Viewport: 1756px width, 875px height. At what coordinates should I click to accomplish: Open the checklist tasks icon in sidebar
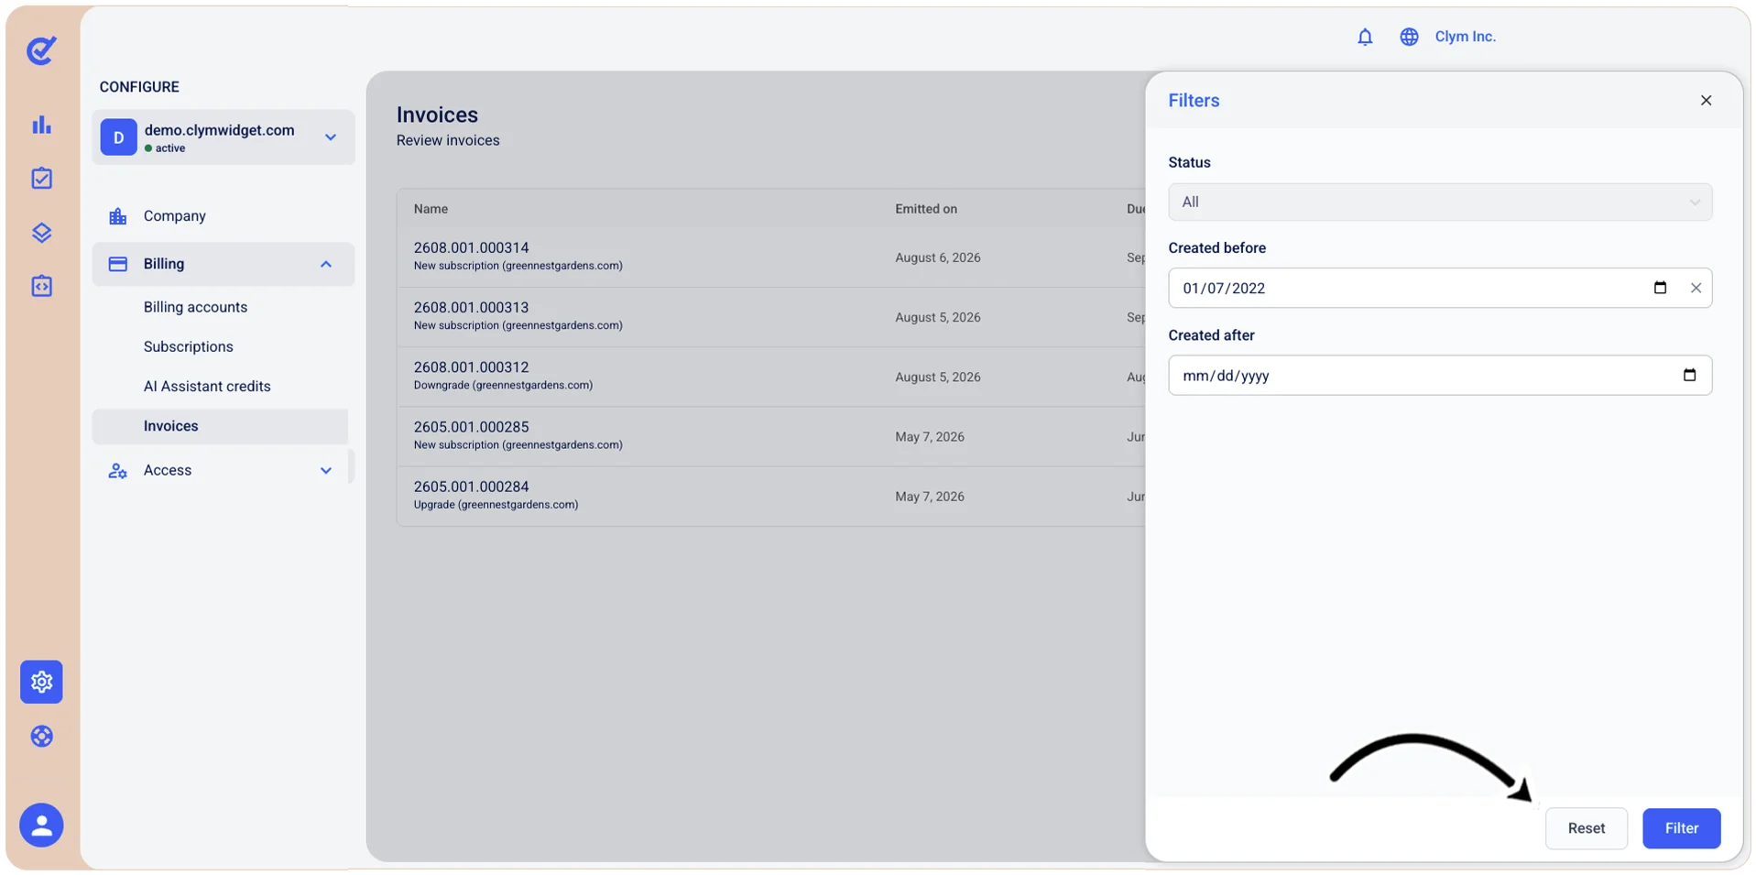coord(41,179)
